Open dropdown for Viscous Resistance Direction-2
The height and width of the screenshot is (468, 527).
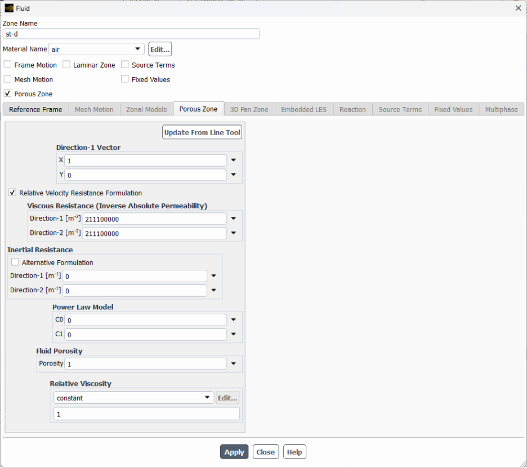click(x=234, y=233)
